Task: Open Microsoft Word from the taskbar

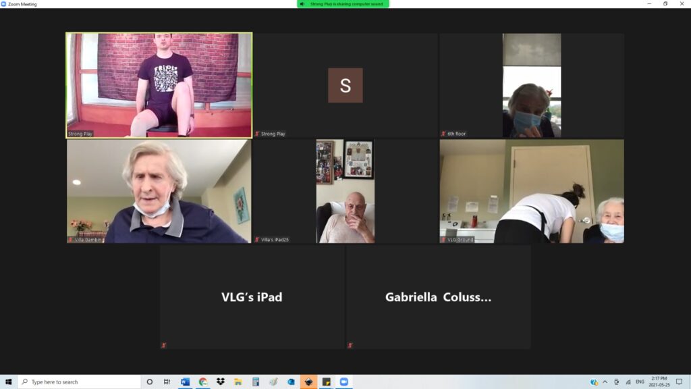Action: click(x=185, y=382)
